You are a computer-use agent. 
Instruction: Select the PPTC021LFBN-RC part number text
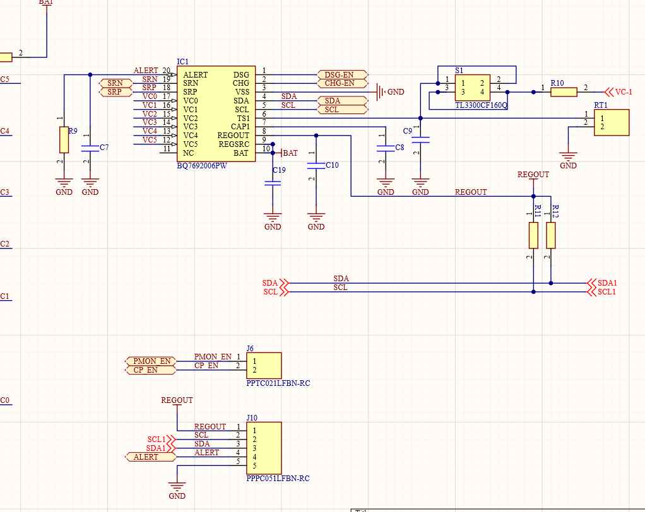coord(278,383)
